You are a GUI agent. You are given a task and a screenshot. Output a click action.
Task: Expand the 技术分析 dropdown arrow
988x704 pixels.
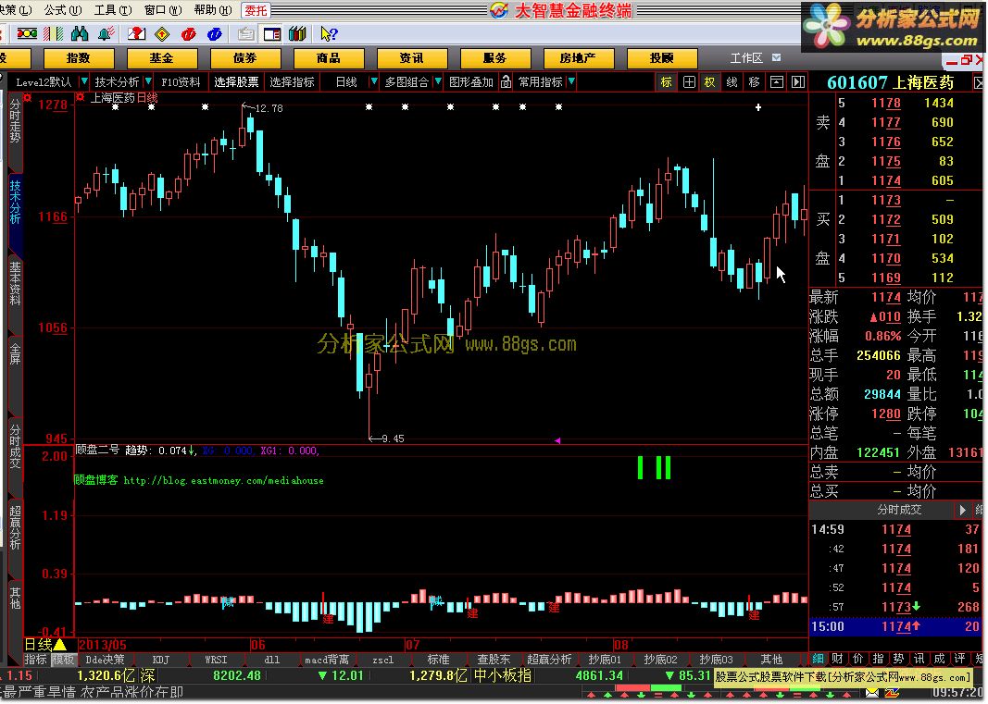pos(148,81)
